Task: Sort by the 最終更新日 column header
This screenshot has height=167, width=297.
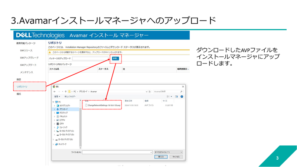Action: pos(182,69)
